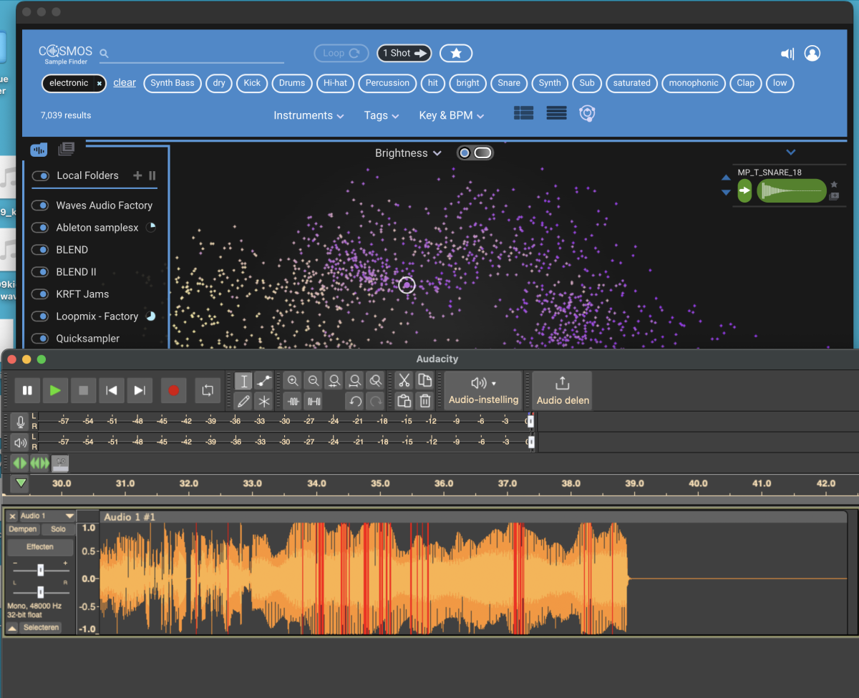859x698 pixels.
Task: Remove the electronic tag filter
Action: click(x=100, y=83)
